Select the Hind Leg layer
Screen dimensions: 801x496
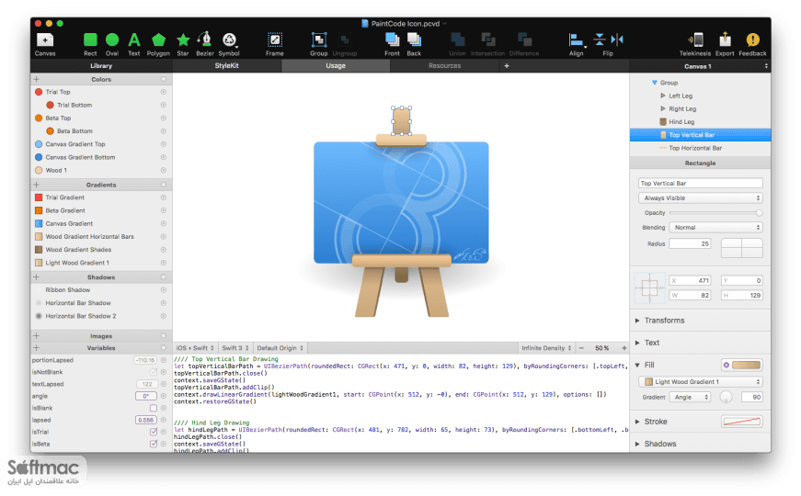(x=701, y=121)
